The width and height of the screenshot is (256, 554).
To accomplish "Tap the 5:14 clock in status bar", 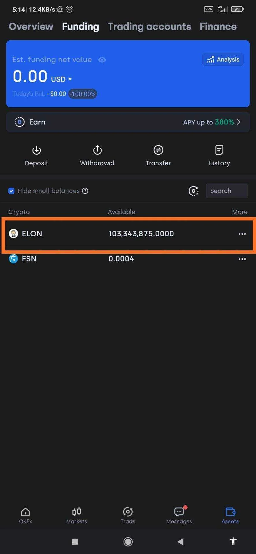I will coord(18,10).
